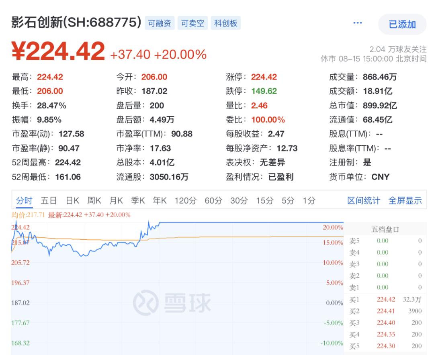This screenshot has height=355, width=434.
Task: Click the 0.00% axis label on chart
Action: [334, 303]
